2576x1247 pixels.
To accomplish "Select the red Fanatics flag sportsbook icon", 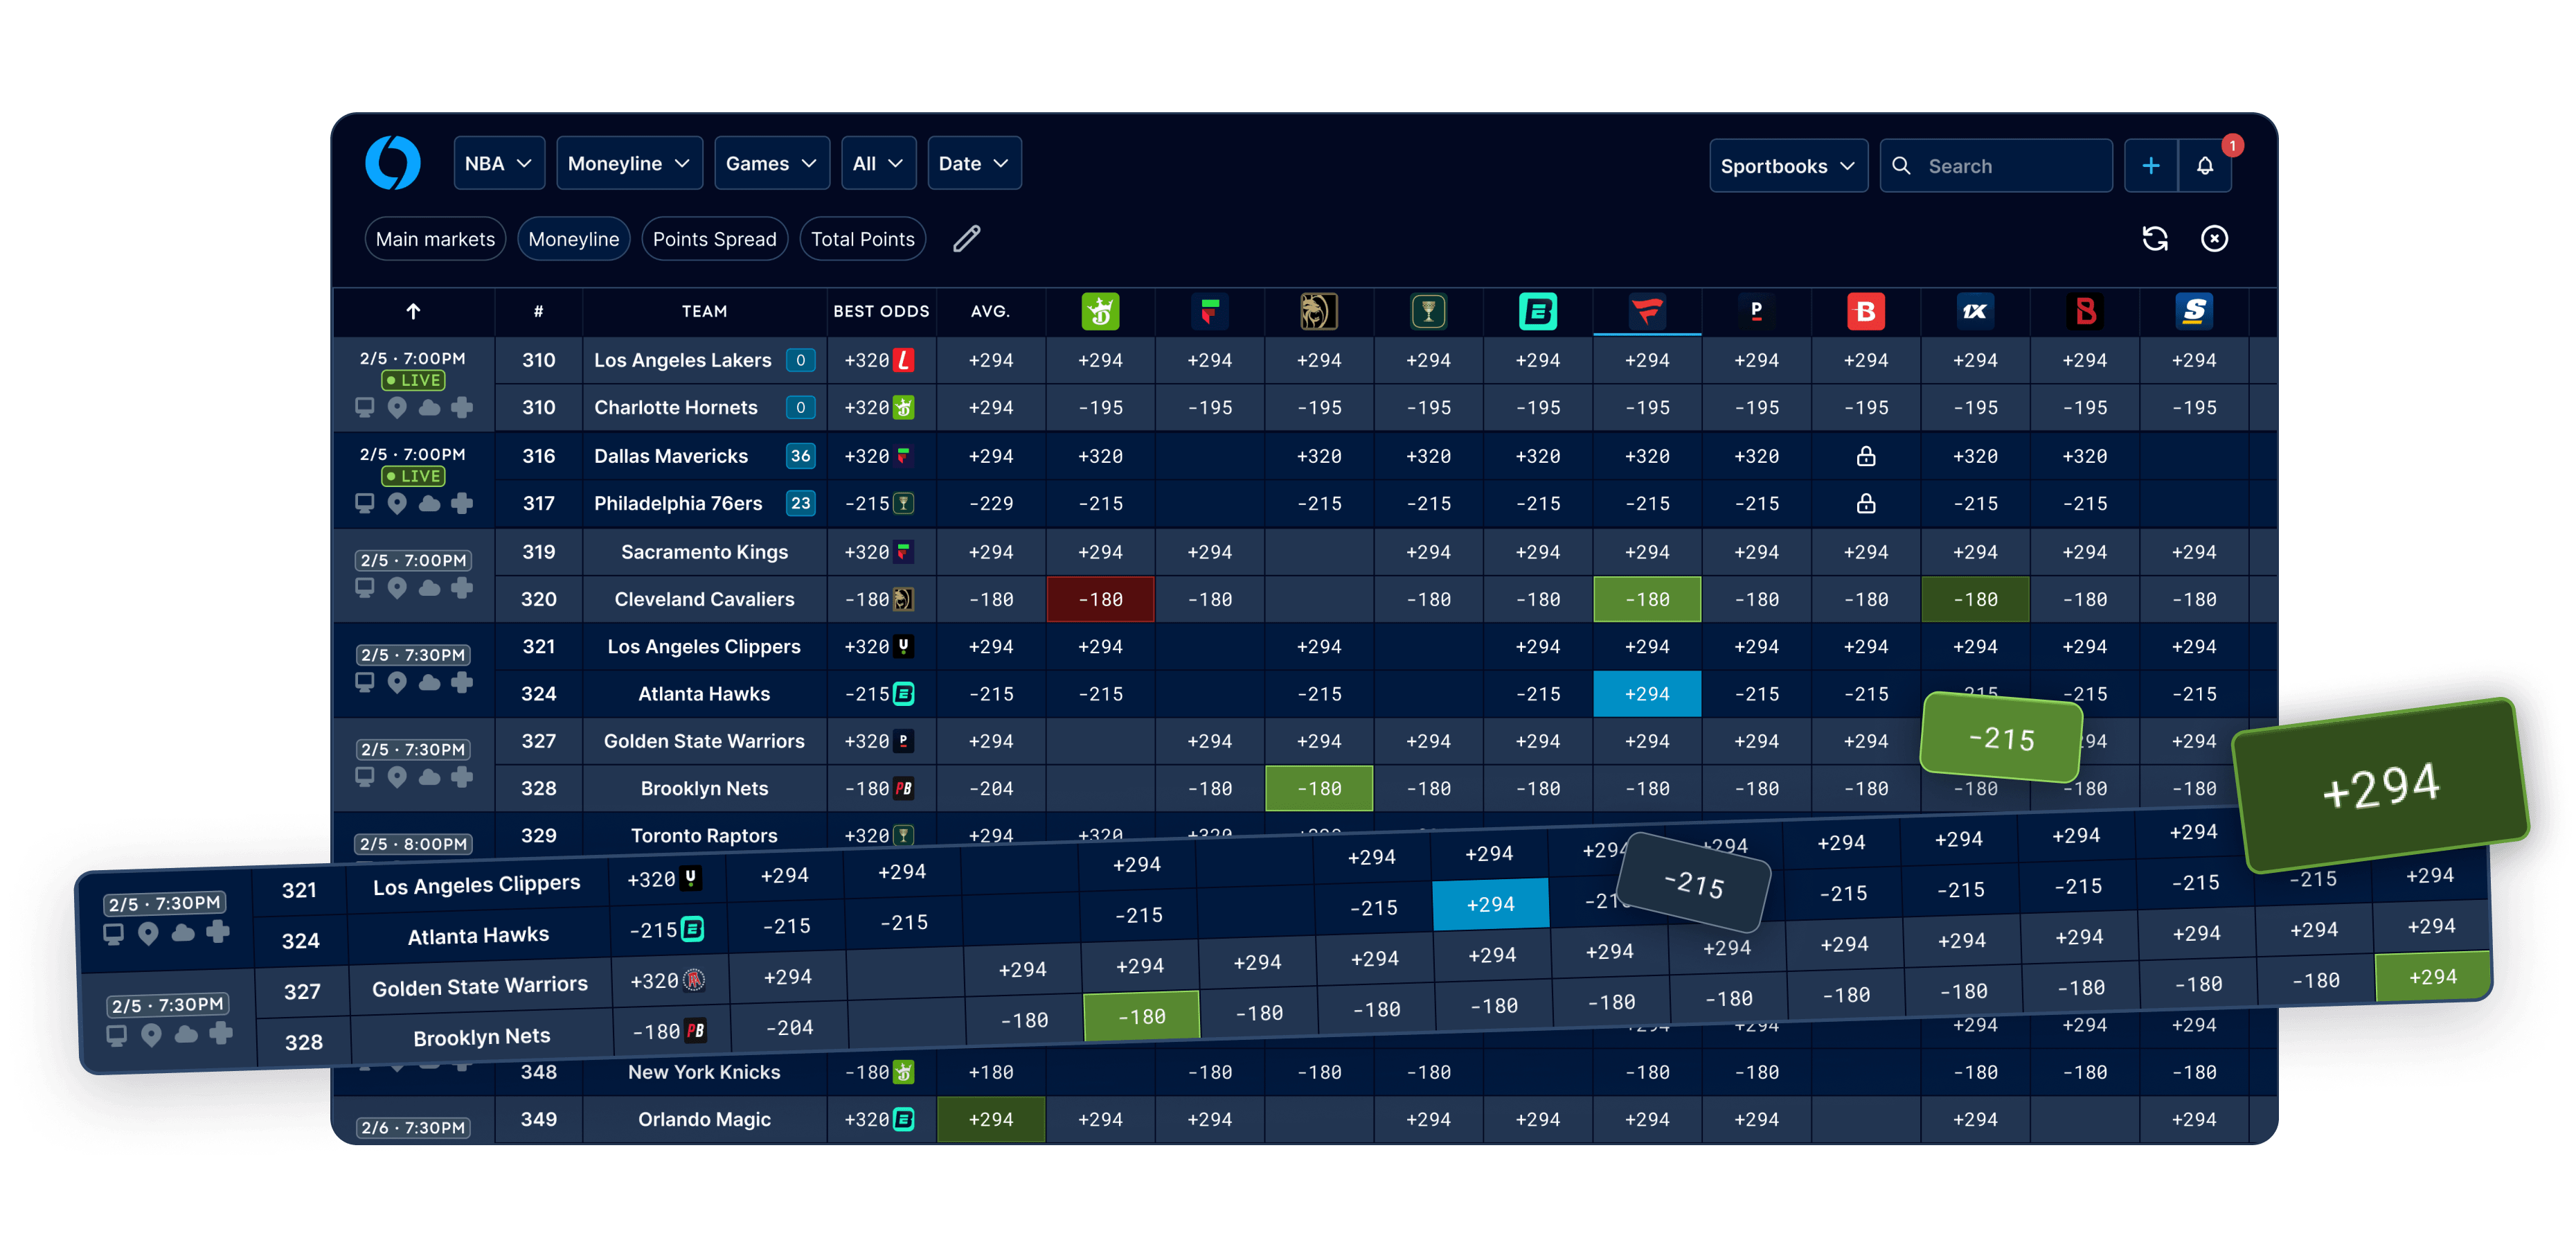I will 1647,311.
